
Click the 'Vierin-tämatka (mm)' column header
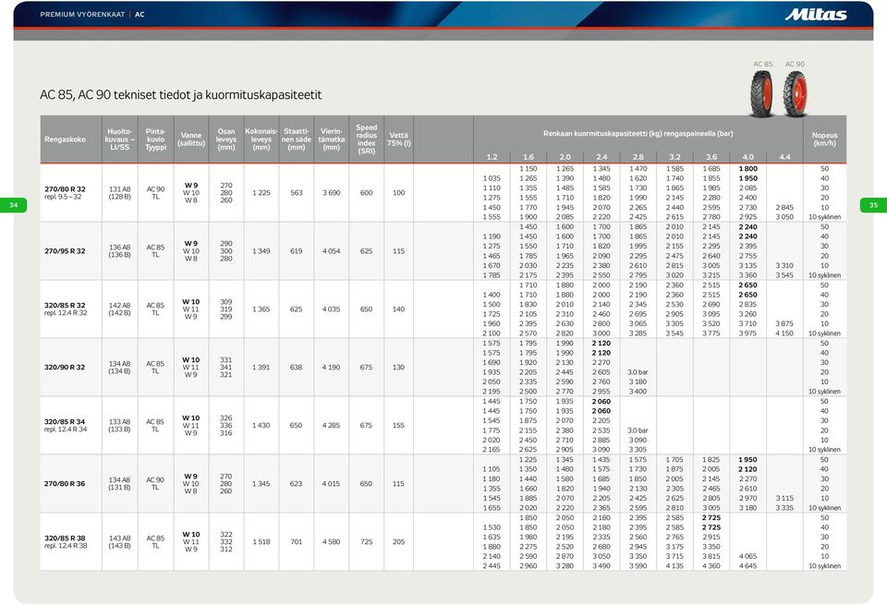pyautogui.click(x=332, y=139)
